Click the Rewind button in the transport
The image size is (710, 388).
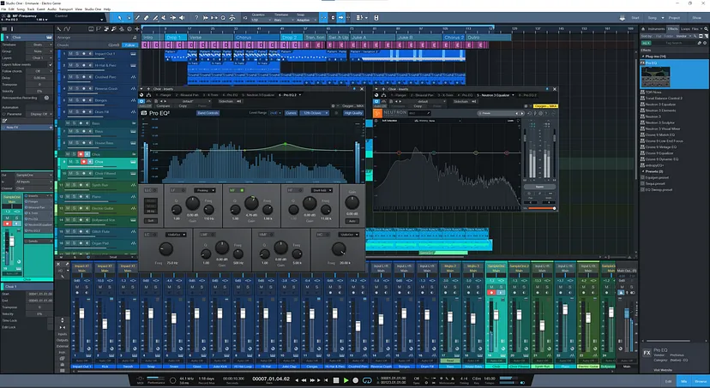point(304,380)
